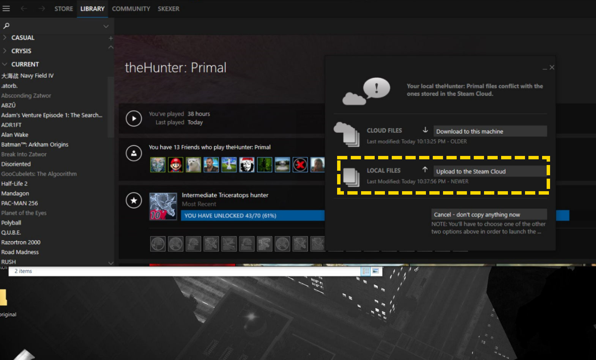
Task: Click the dark green forest friend avatar
Action: 265,165
